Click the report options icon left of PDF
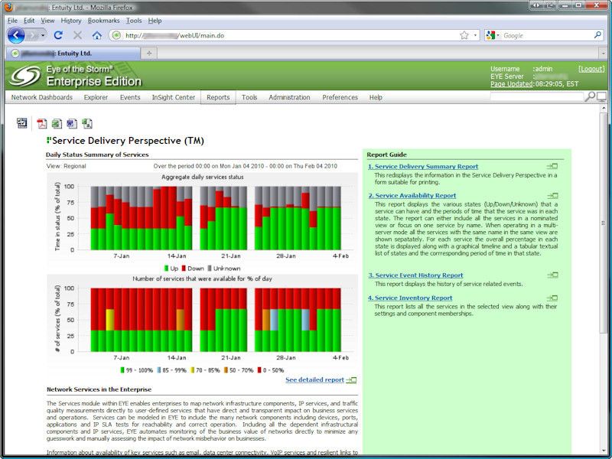The width and height of the screenshot is (612, 459). pyautogui.click(x=22, y=123)
